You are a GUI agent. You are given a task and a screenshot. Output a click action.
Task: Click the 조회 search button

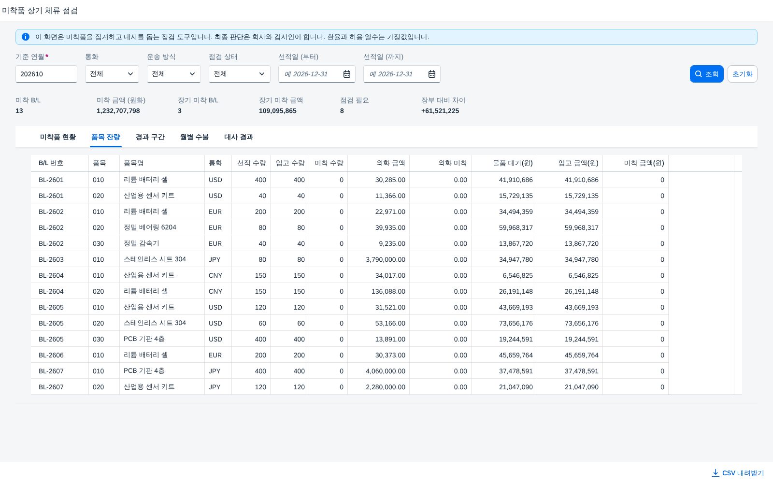pos(707,74)
